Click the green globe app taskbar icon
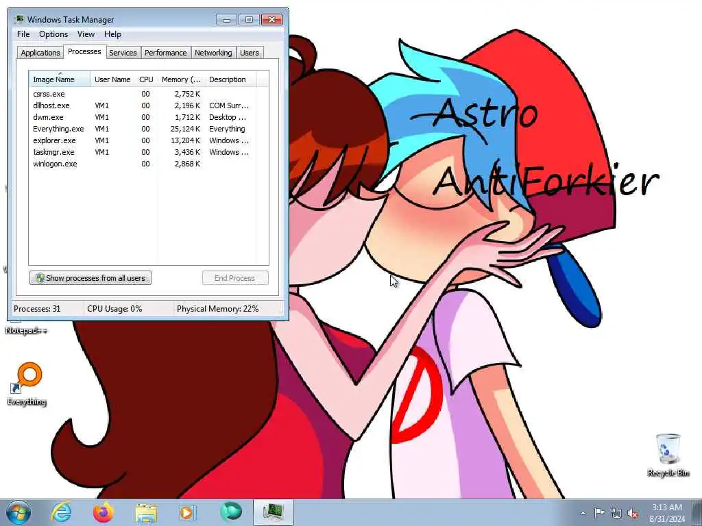This screenshot has height=526, width=702. click(x=230, y=512)
